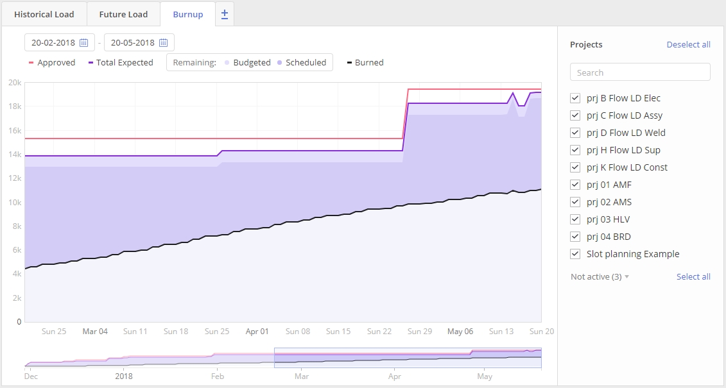726x388 pixels.
Task: Open the Historical Load tab
Action: [x=44, y=14]
